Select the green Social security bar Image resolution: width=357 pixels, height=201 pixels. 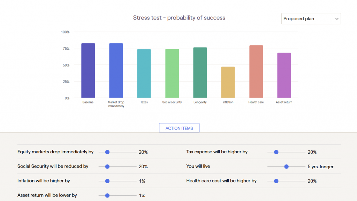coord(172,74)
